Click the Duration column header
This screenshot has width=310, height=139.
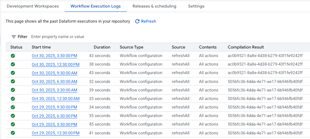(102, 47)
